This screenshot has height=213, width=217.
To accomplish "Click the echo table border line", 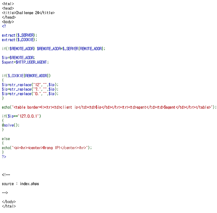I will coord(109,107).
